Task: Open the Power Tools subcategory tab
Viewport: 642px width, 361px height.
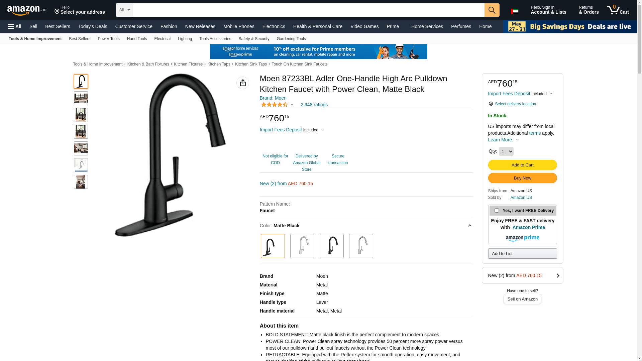Action: [x=108, y=39]
